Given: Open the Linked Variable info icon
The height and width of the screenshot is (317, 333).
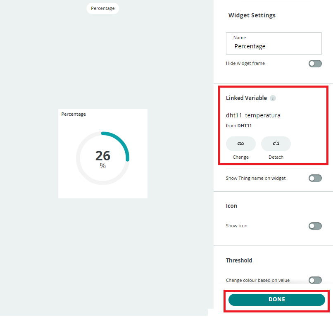Looking at the screenshot, I should click(x=273, y=98).
